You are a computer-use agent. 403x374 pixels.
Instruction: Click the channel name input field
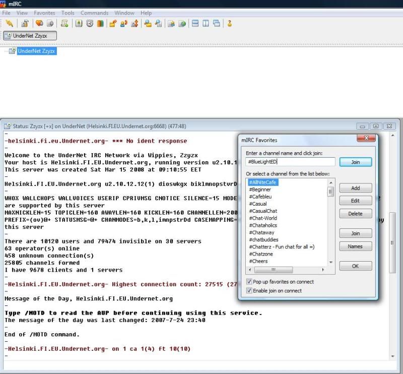click(x=290, y=162)
